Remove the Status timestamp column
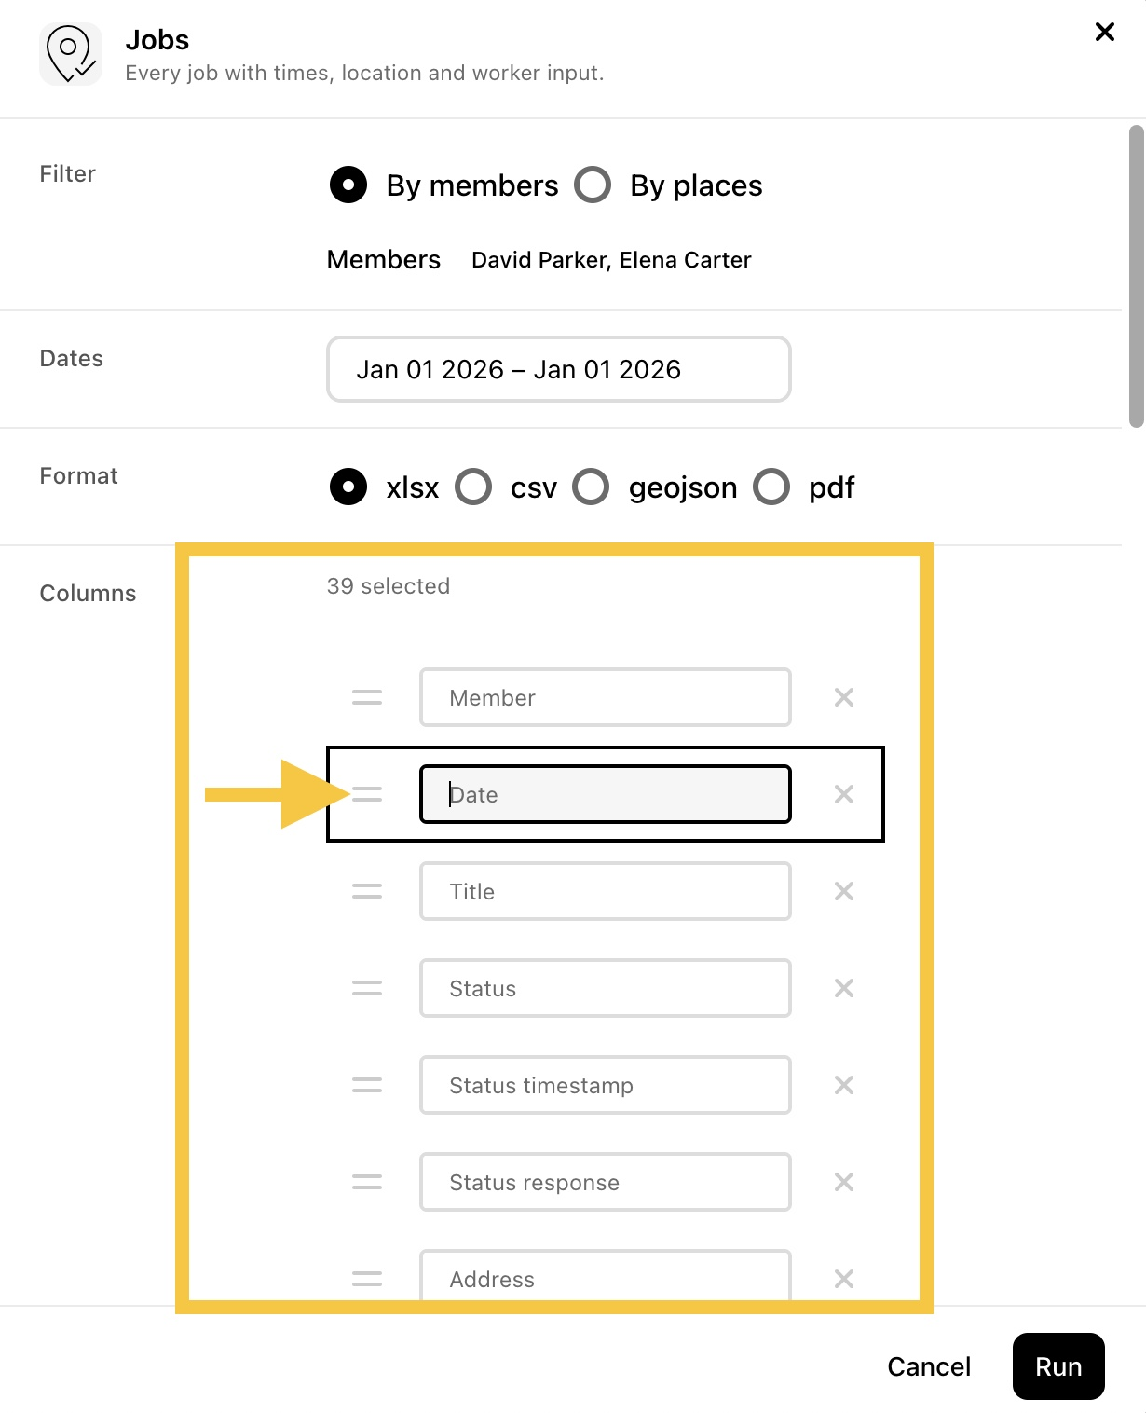Screen dimensions: 1146x1413 844,1085
